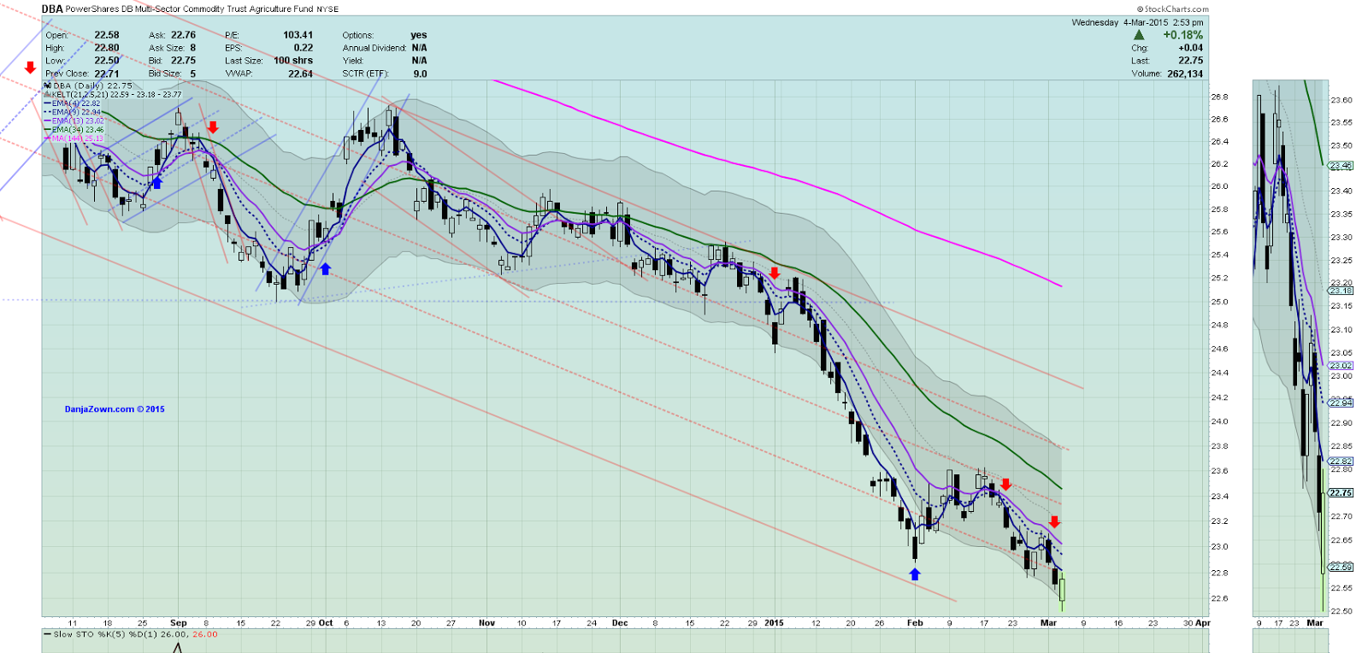The width and height of the screenshot is (1368, 653).
Task: Click the Bid Size value 5
Action: click(192, 74)
